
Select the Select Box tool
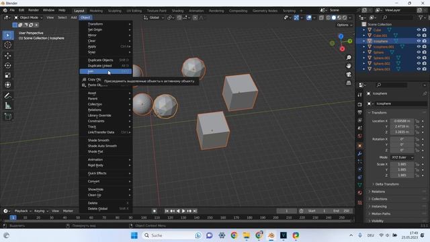7,36
